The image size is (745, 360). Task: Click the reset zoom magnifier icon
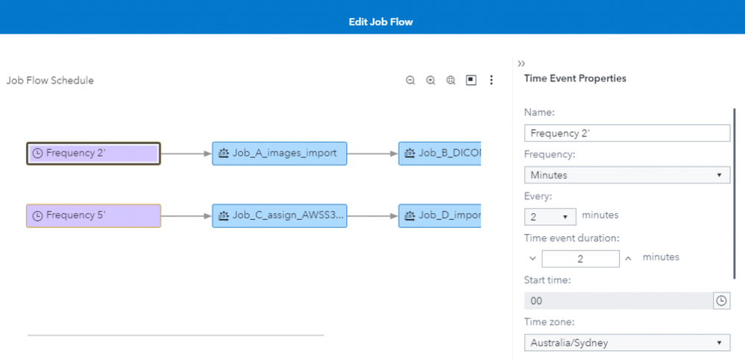[x=450, y=80]
